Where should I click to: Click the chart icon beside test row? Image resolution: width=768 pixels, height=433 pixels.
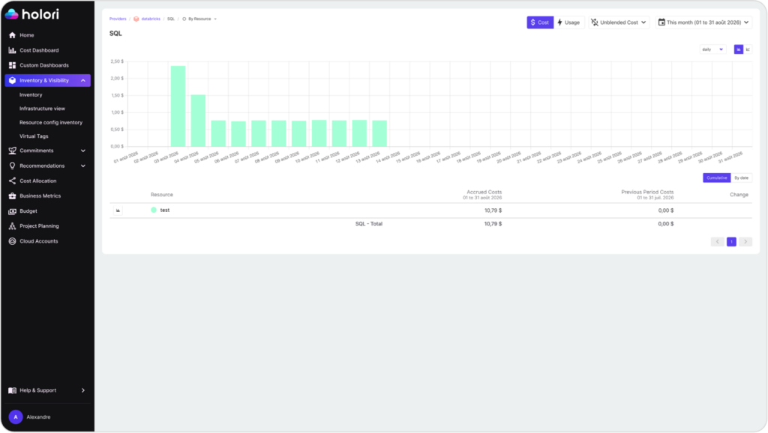pyautogui.click(x=118, y=211)
